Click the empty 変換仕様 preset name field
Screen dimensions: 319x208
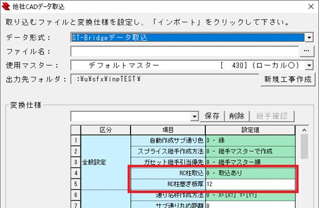pyautogui.click(x=130, y=116)
